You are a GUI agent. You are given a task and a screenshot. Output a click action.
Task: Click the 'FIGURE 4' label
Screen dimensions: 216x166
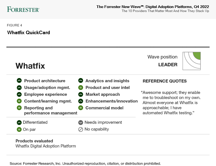click(x=14, y=25)
